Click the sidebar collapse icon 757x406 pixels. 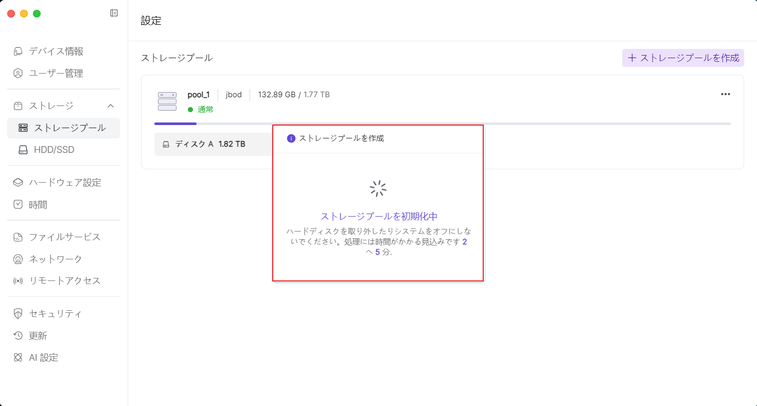click(114, 13)
